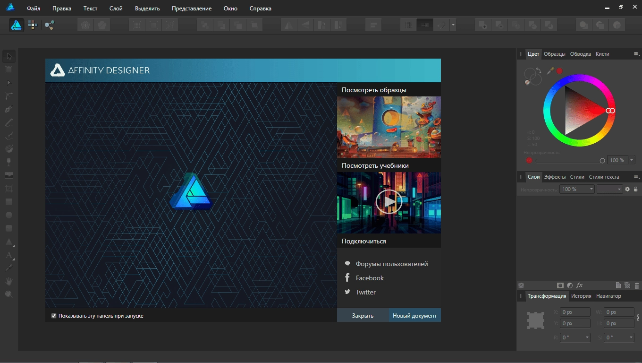This screenshot has width=642, height=363.
Task: Select the Vector Brush tool
Action: coord(9,136)
